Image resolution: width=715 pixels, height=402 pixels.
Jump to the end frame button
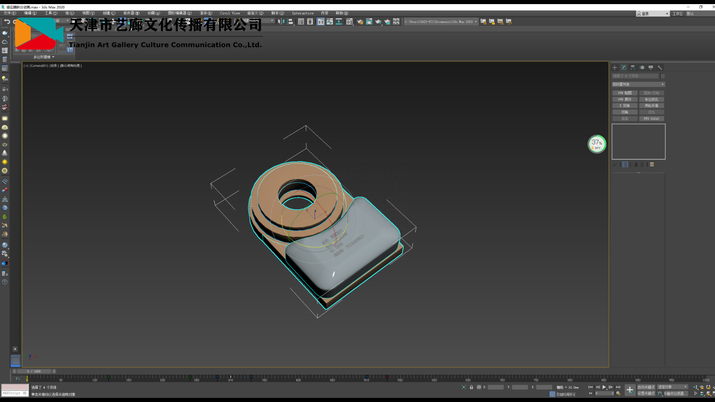[x=618, y=387]
